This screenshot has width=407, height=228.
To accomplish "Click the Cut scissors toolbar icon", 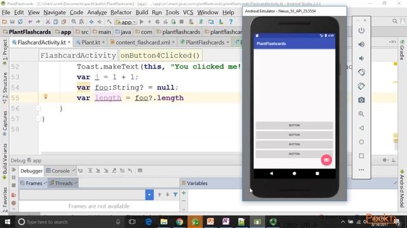I will coord(48,22).
